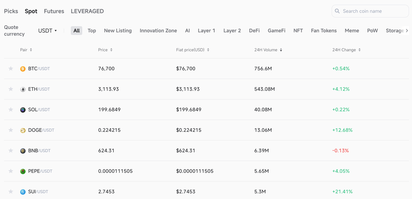412x199 pixels.
Task: Sort by Fiat price(USD) arrows
Action: pos(208,50)
